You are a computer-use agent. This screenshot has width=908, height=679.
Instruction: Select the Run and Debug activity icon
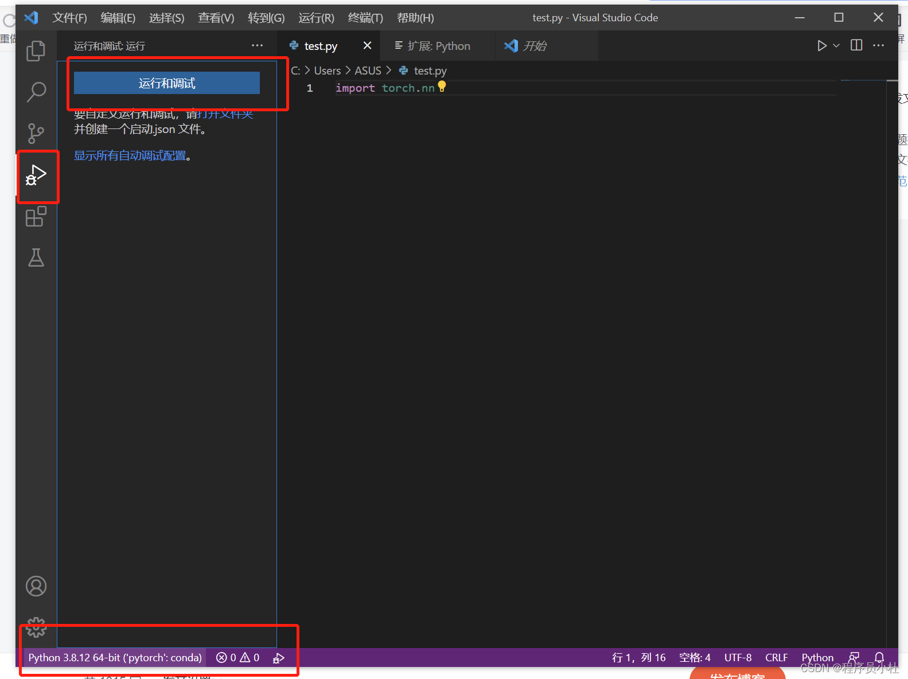click(x=36, y=175)
